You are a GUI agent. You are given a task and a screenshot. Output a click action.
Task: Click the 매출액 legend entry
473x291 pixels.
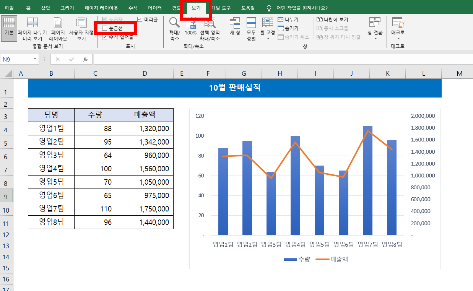point(332,259)
